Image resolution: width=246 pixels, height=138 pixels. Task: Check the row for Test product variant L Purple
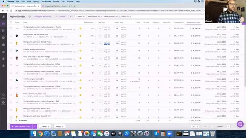[x=11, y=28]
